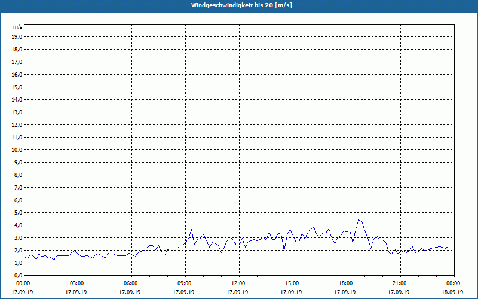Choose the "9,0" y-axis value
Viewport: 478px width, 299px height.
click(x=19, y=162)
